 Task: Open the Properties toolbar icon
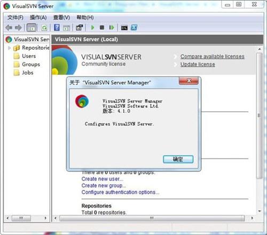[80, 28]
